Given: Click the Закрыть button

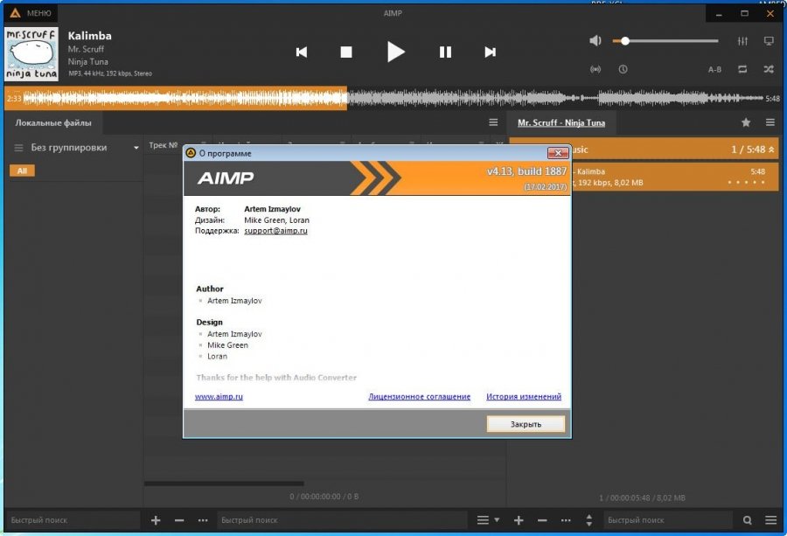Looking at the screenshot, I should 526,424.
